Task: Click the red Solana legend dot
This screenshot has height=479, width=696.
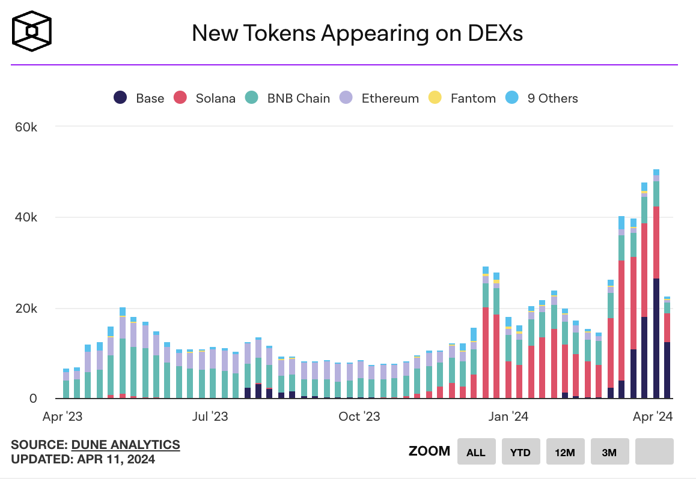Action: [180, 98]
